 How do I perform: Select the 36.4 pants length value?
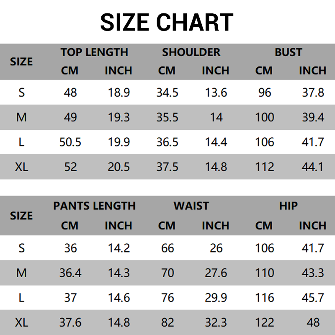(70, 273)
